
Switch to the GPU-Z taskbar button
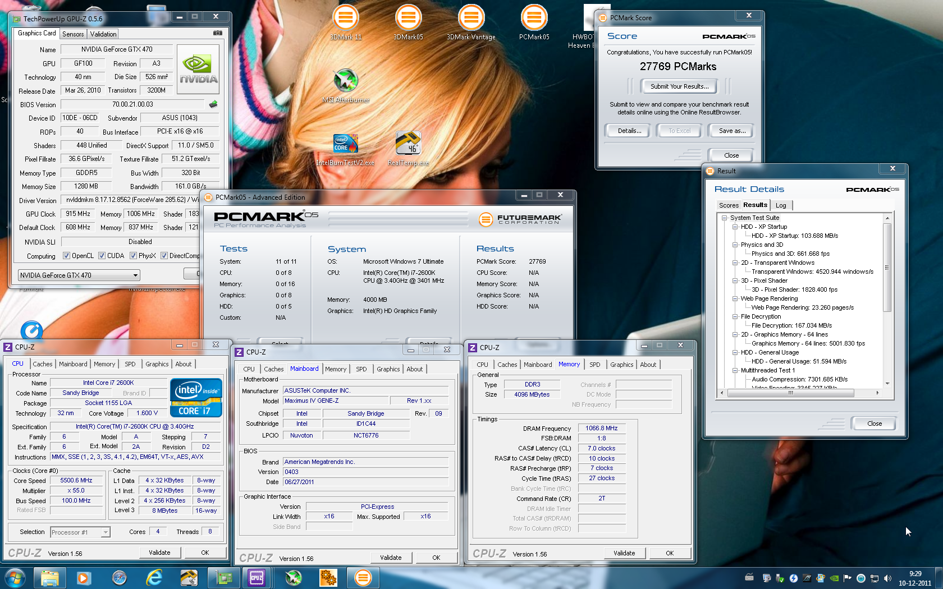click(224, 578)
